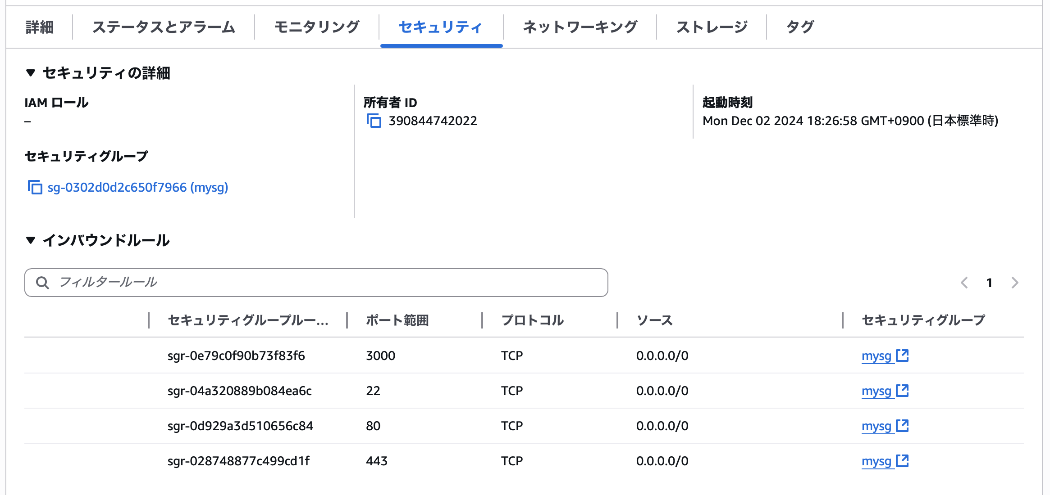
Task: Click external link icon in port 80 row
Action: pyautogui.click(x=902, y=426)
